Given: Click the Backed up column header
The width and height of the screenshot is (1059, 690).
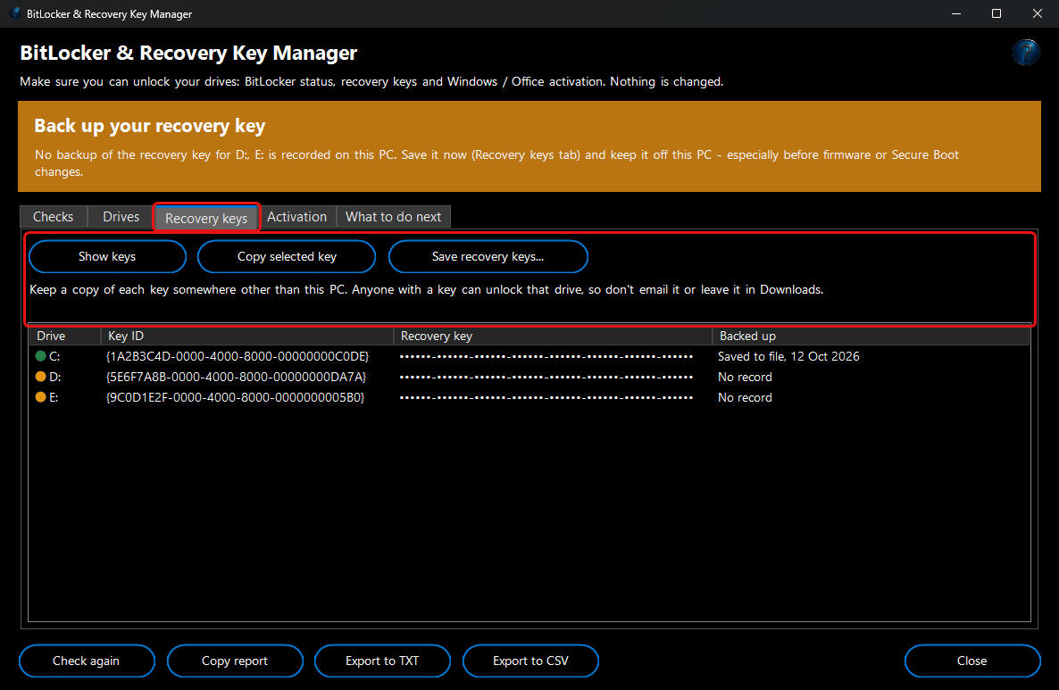Looking at the screenshot, I should pyautogui.click(x=871, y=336).
